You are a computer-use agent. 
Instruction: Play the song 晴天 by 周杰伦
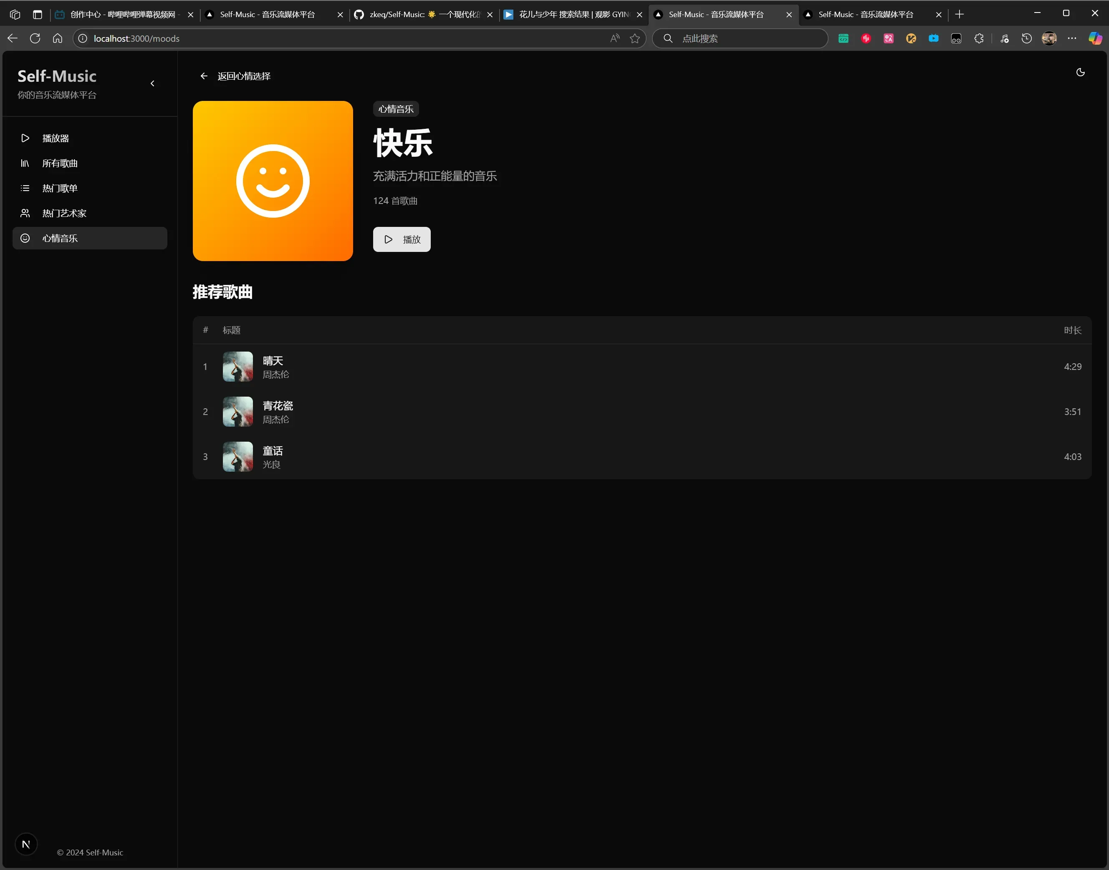(x=273, y=361)
